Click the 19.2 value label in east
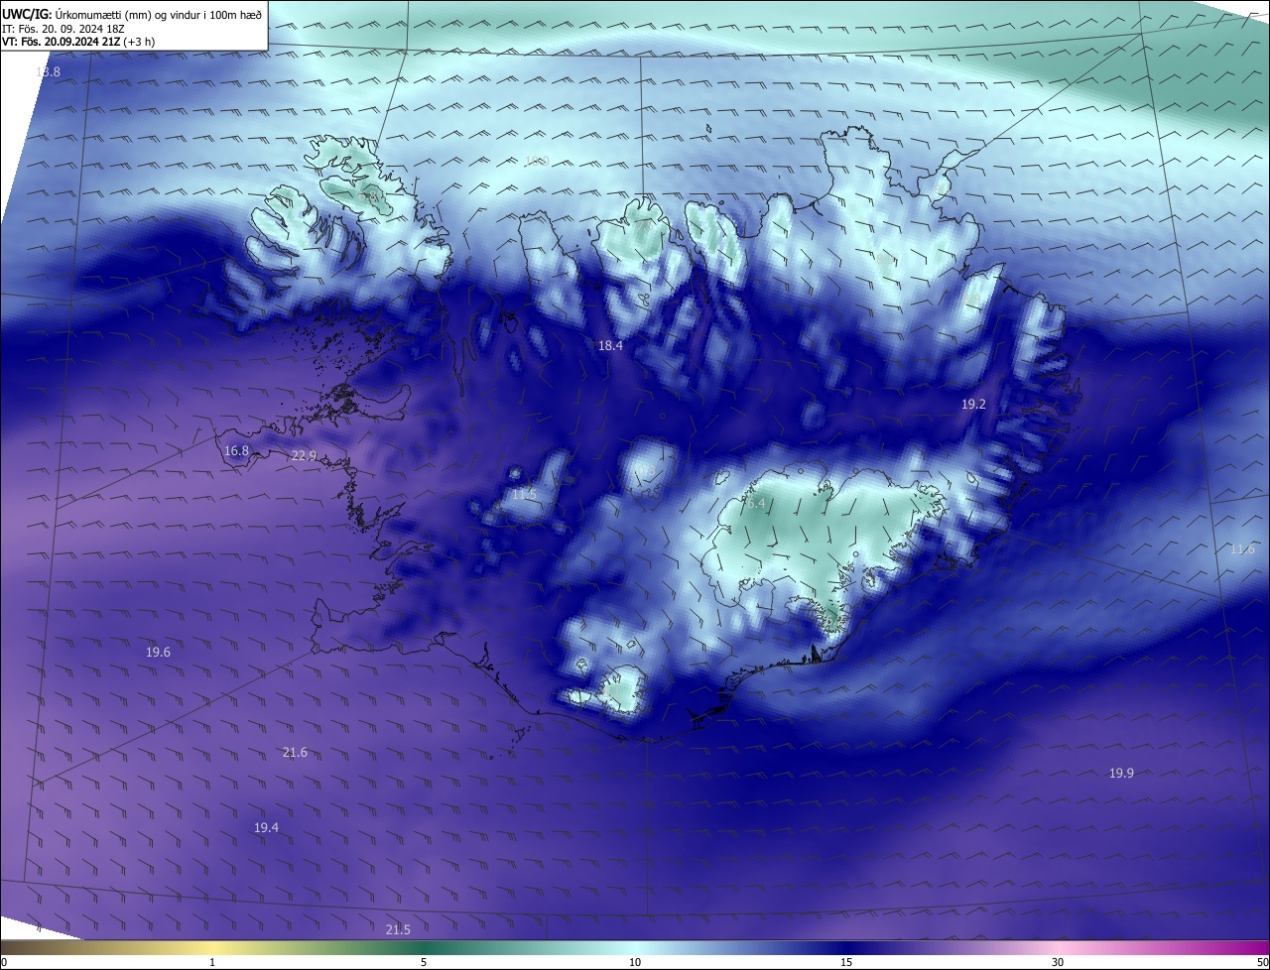Image resolution: width=1270 pixels, height=970 pixels. click(973, 405)
